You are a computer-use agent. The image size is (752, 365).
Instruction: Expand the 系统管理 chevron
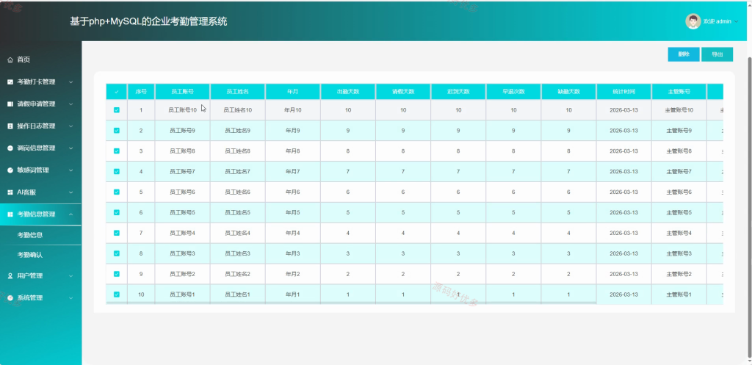tap(71, 298)
